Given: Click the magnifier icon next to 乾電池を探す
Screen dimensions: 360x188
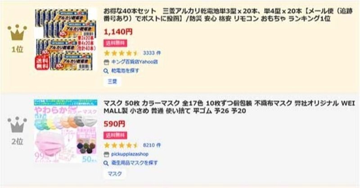Looking at the screenshot, I should (106, 71).
